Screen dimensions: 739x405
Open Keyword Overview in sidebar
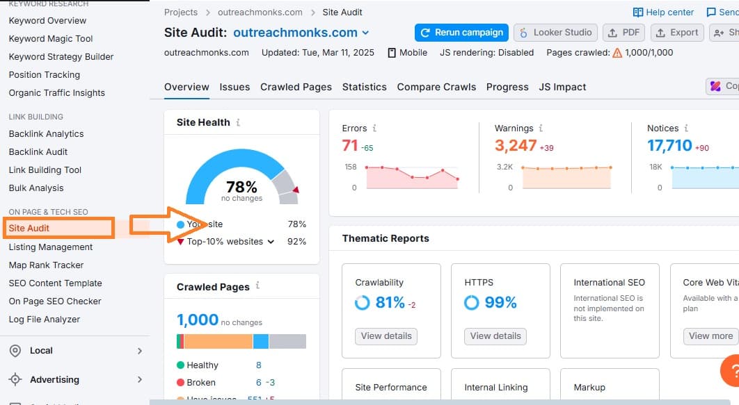[x=47, y=21]
